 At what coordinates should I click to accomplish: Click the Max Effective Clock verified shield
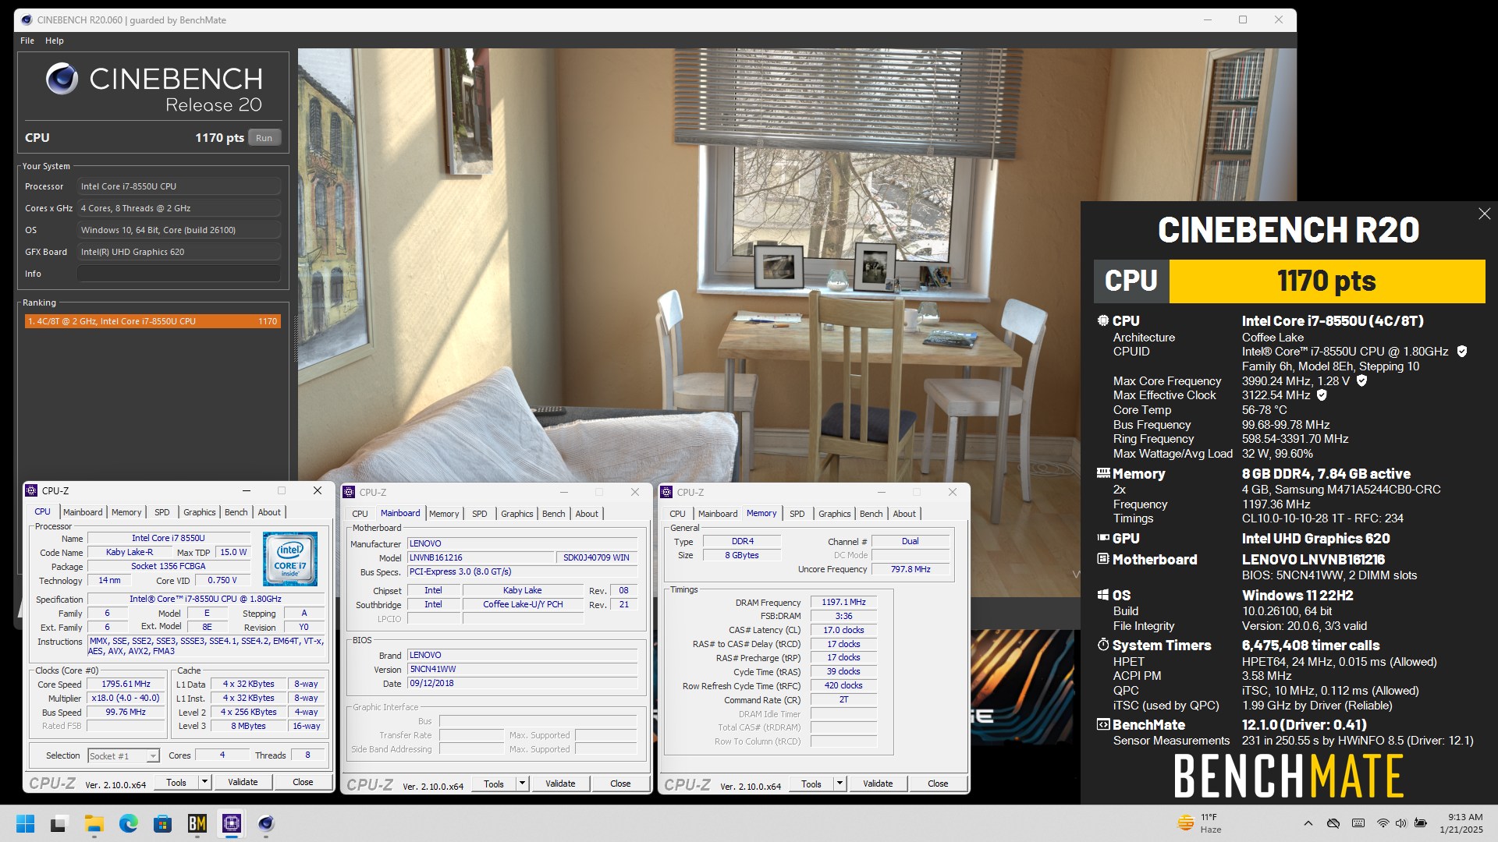1322,395
